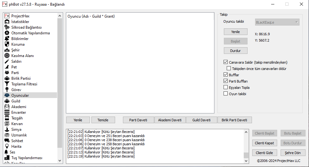The height and width of the screenshot is (167, 309).
Task: Open Toplama Filtresi funnel icon
Action: coord(7,84)
